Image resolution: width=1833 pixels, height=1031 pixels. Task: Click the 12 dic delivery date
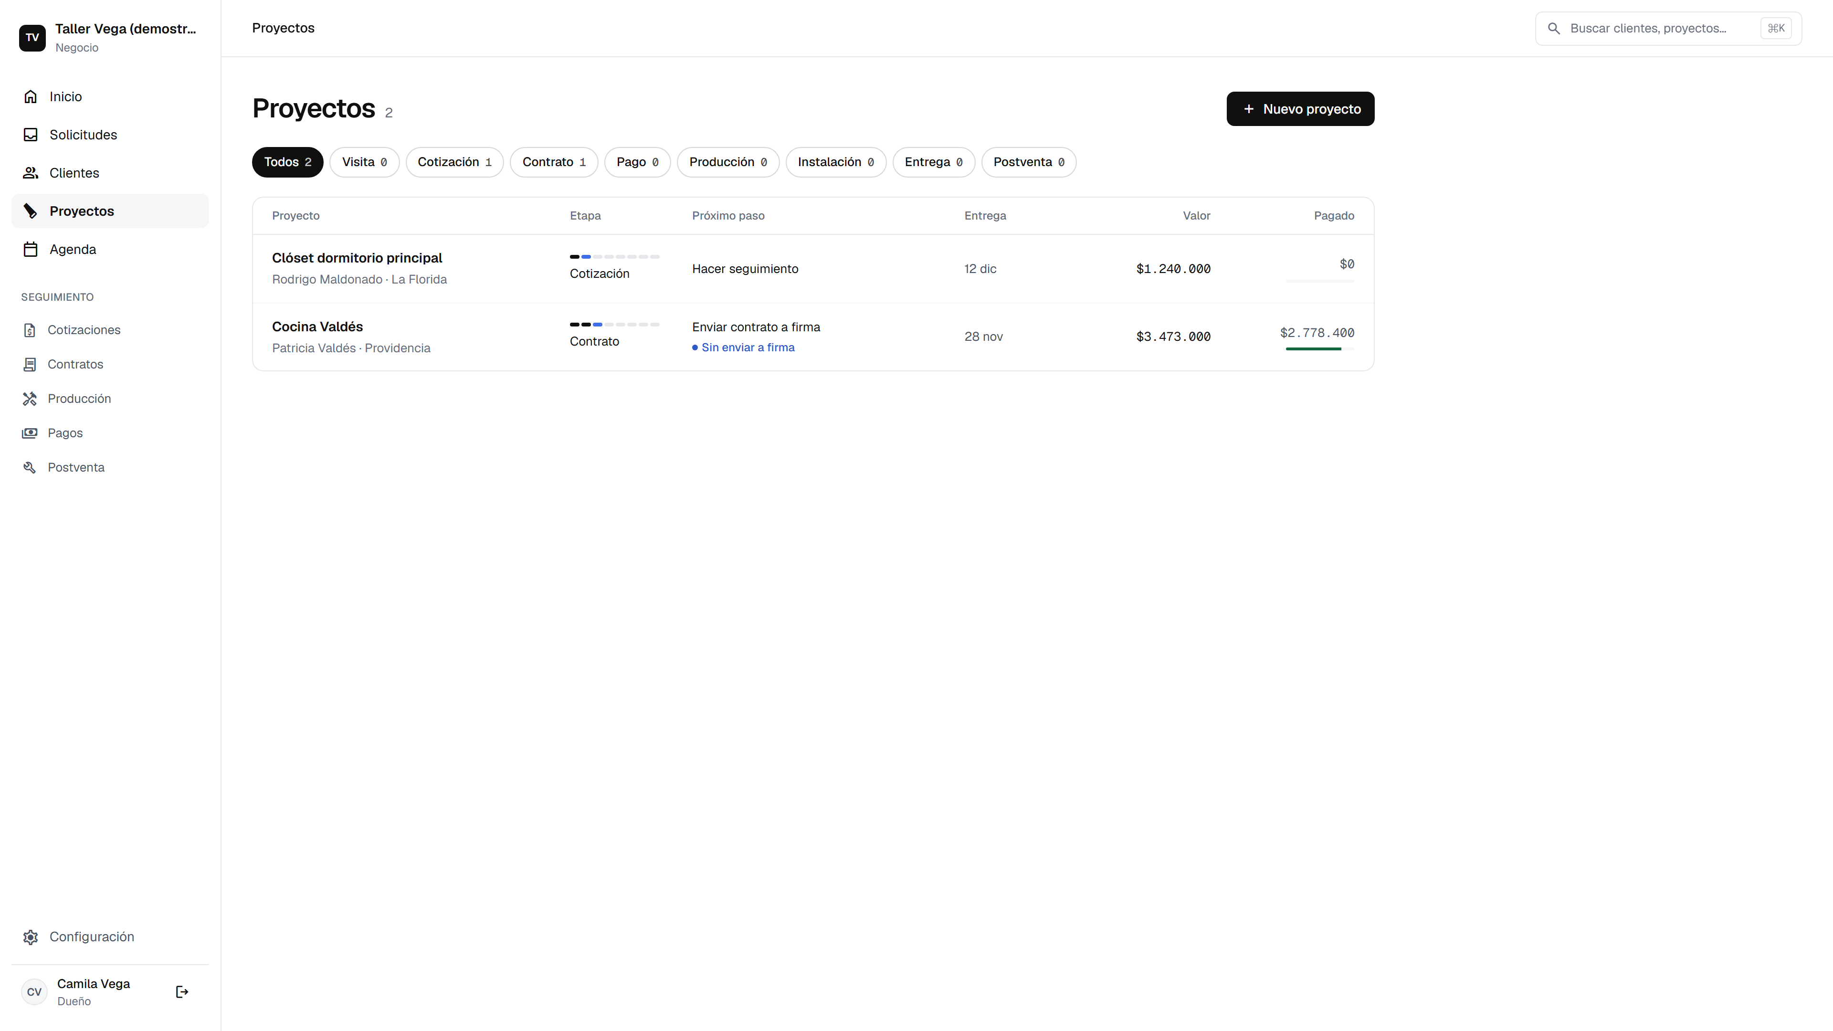[x=980, y=269]
